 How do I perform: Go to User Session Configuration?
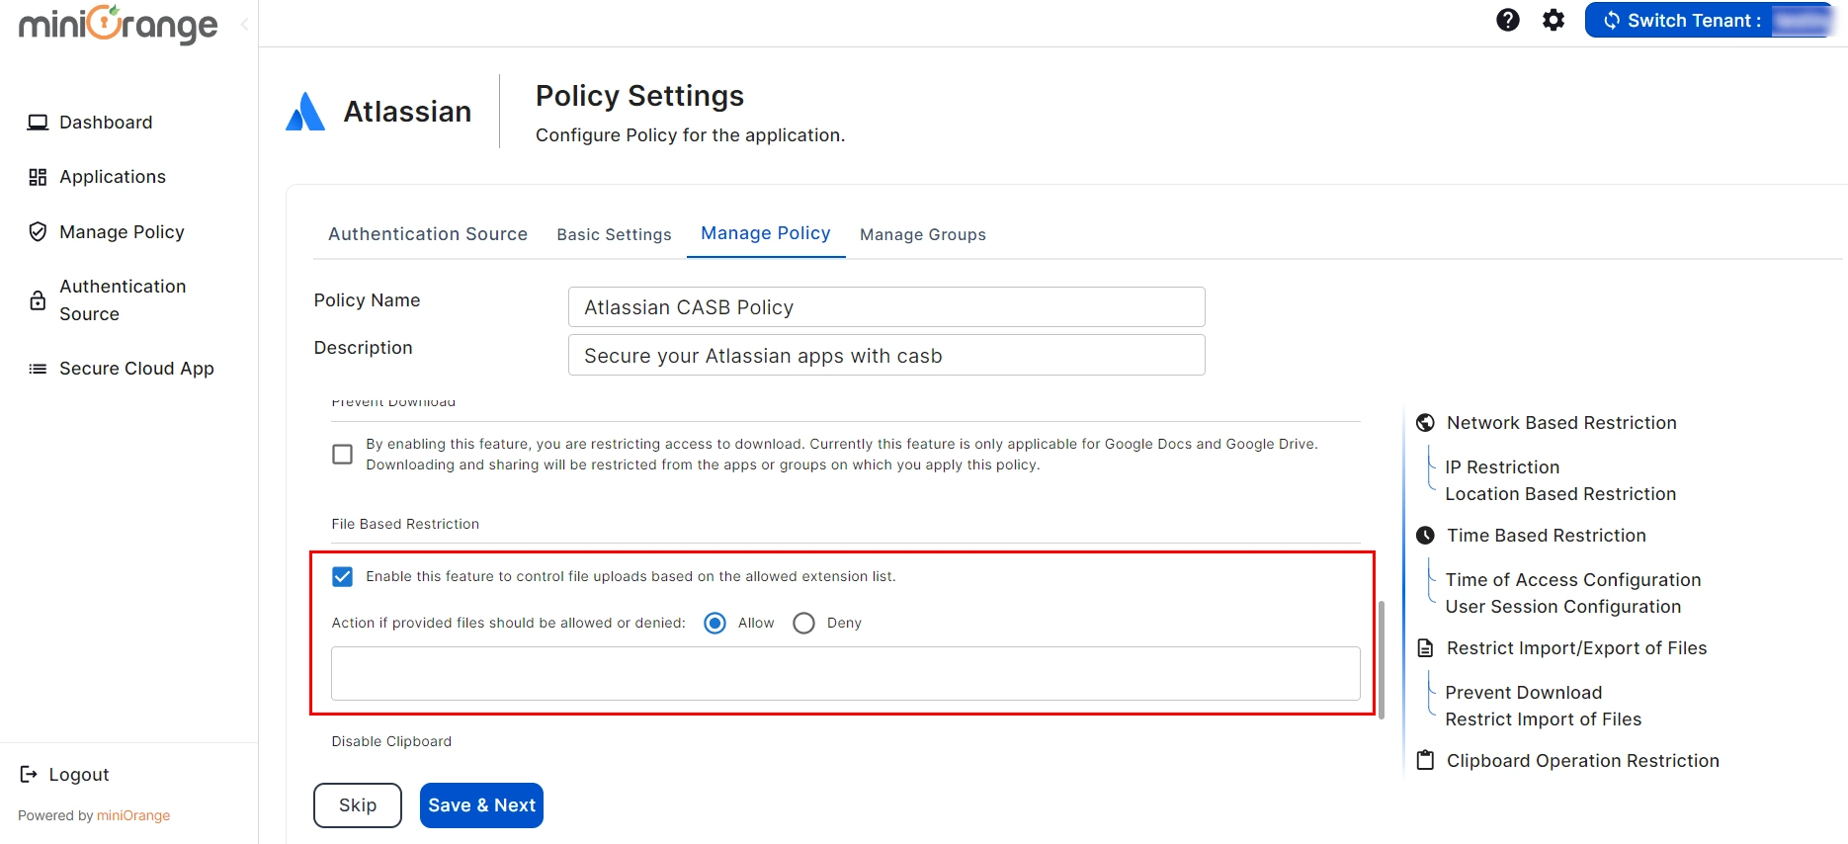pos(1562,607)
